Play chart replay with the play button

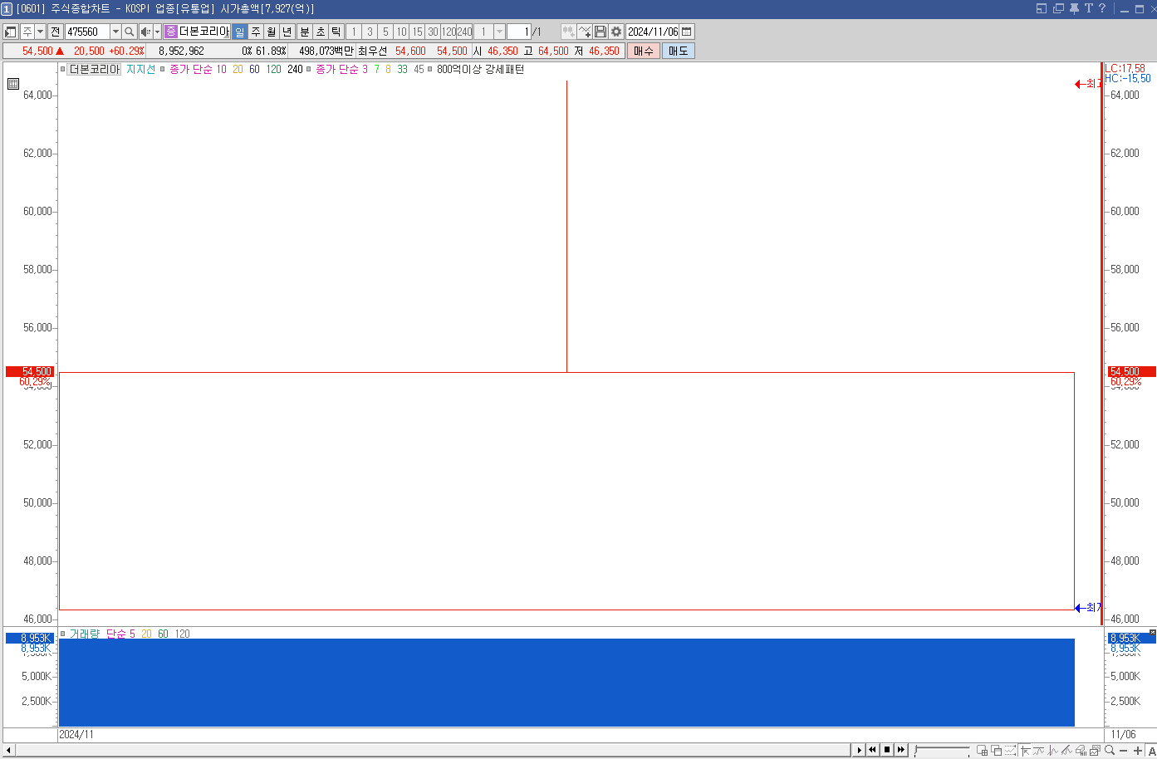[x=860, y=750]
